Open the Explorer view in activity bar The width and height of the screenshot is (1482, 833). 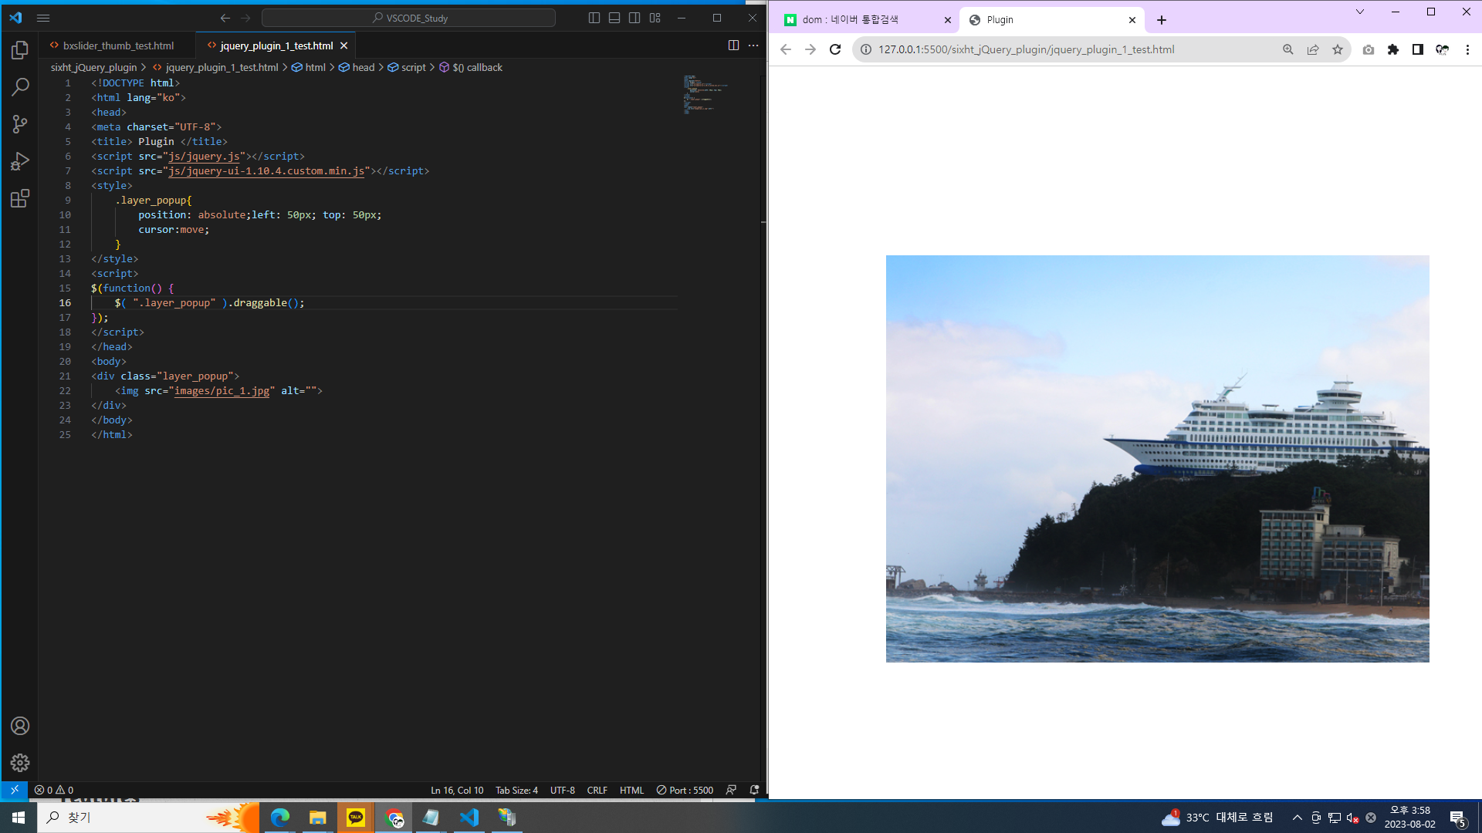click(x=20, y=50)
